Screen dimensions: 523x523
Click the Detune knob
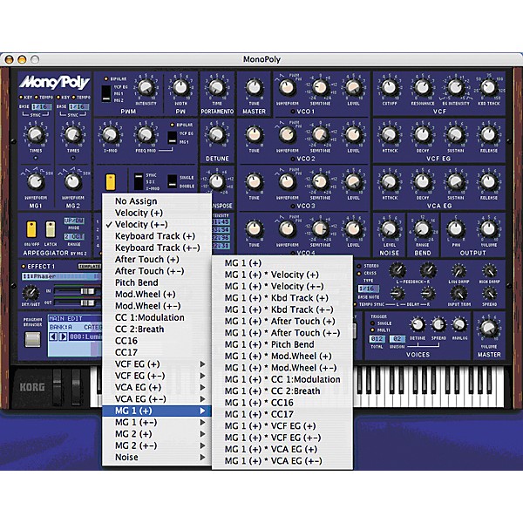pyautogui.click(x=217, y=135)
